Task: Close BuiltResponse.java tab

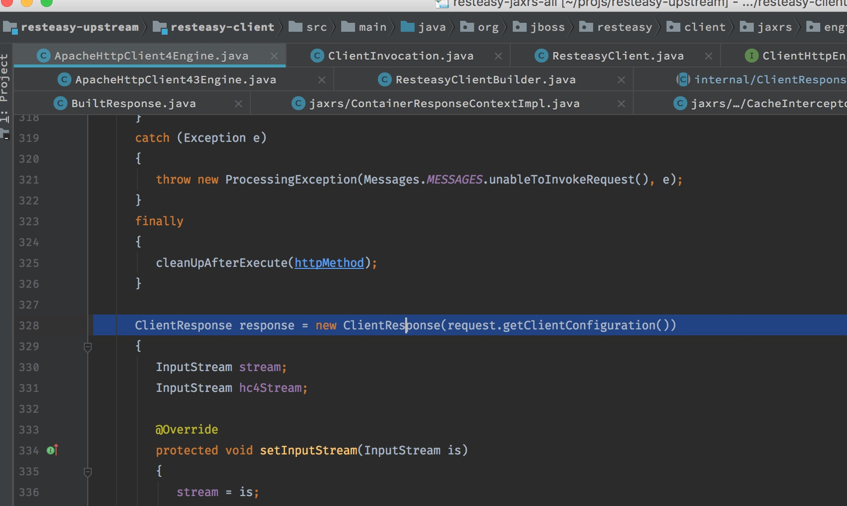Action: 239,104
